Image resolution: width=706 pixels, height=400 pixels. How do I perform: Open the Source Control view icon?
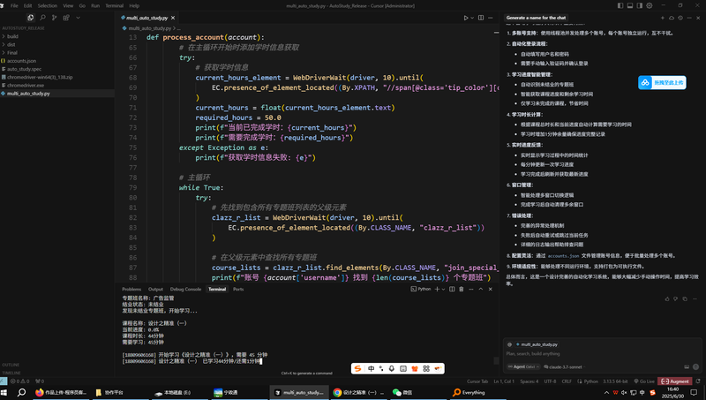point(54,18)
